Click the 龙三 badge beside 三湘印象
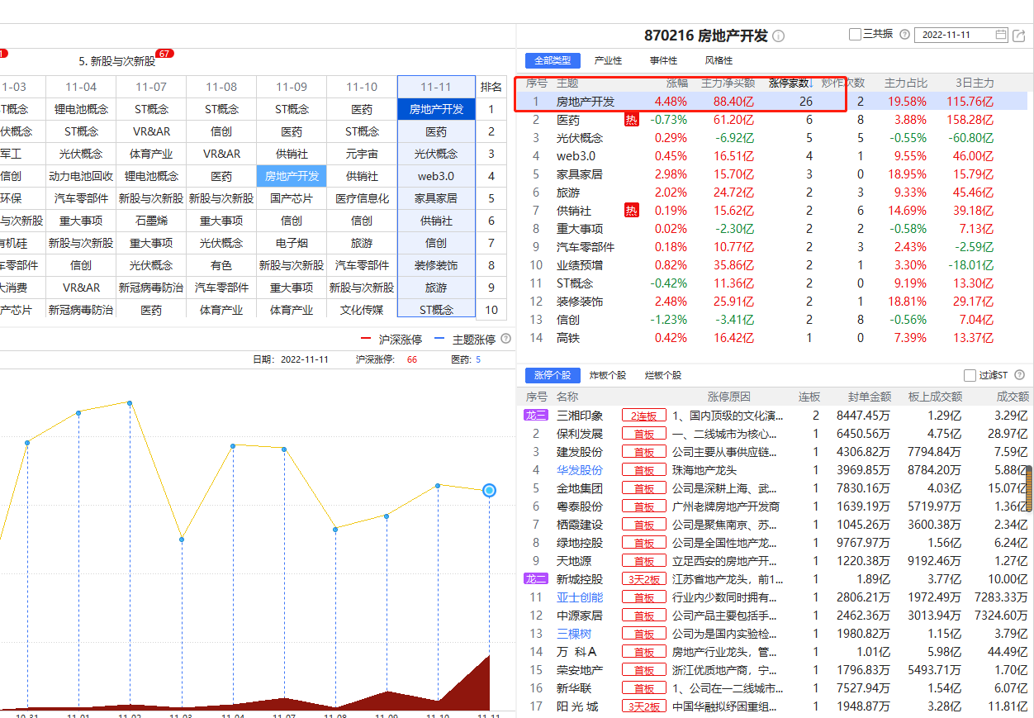This screenshot has height=718, width=1034. (536, 416)
